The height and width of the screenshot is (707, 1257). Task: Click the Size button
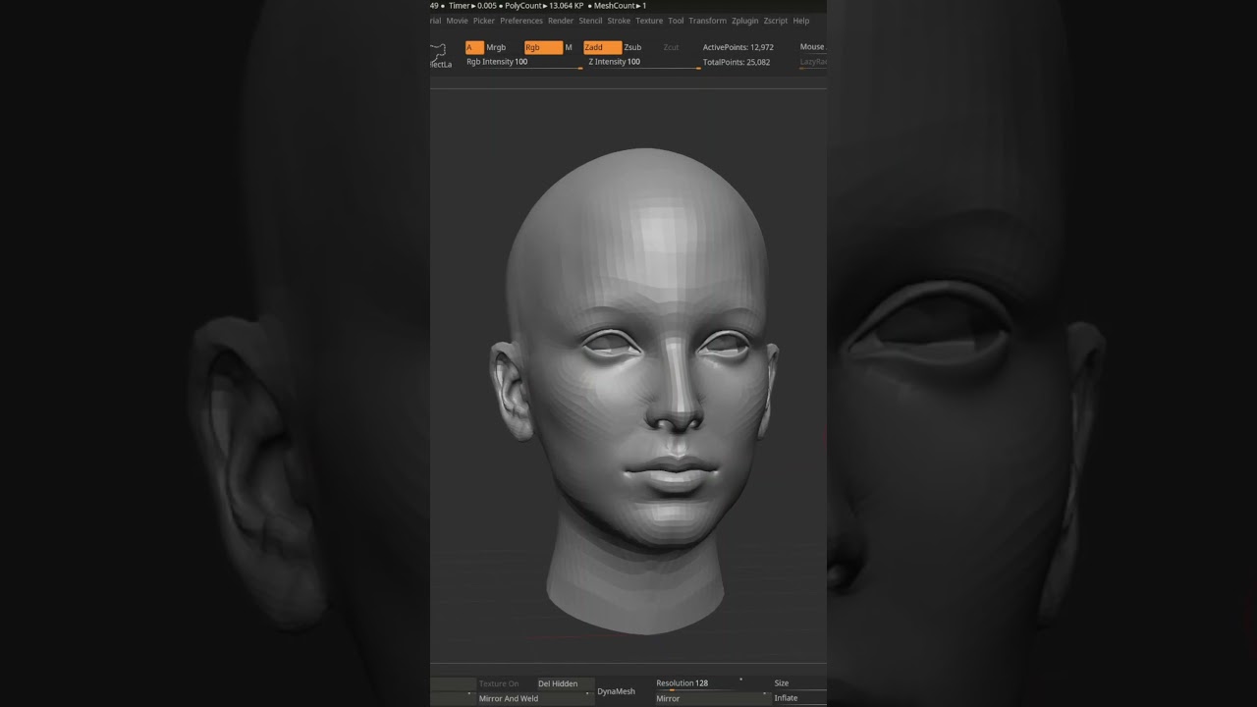(x=798, y=683)
